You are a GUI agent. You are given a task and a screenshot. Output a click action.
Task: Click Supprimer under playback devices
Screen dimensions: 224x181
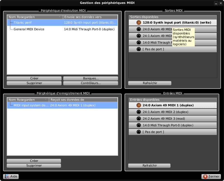click(x=34, y=83)
